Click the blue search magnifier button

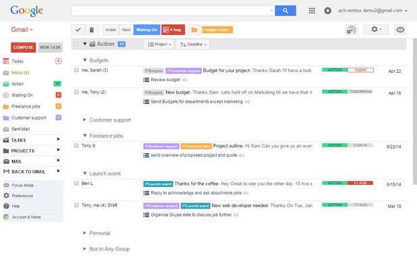[285, 11]
